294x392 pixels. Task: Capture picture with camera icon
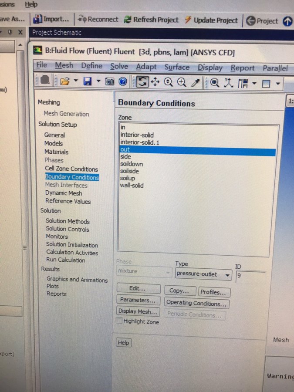click(x=109, y=81)
